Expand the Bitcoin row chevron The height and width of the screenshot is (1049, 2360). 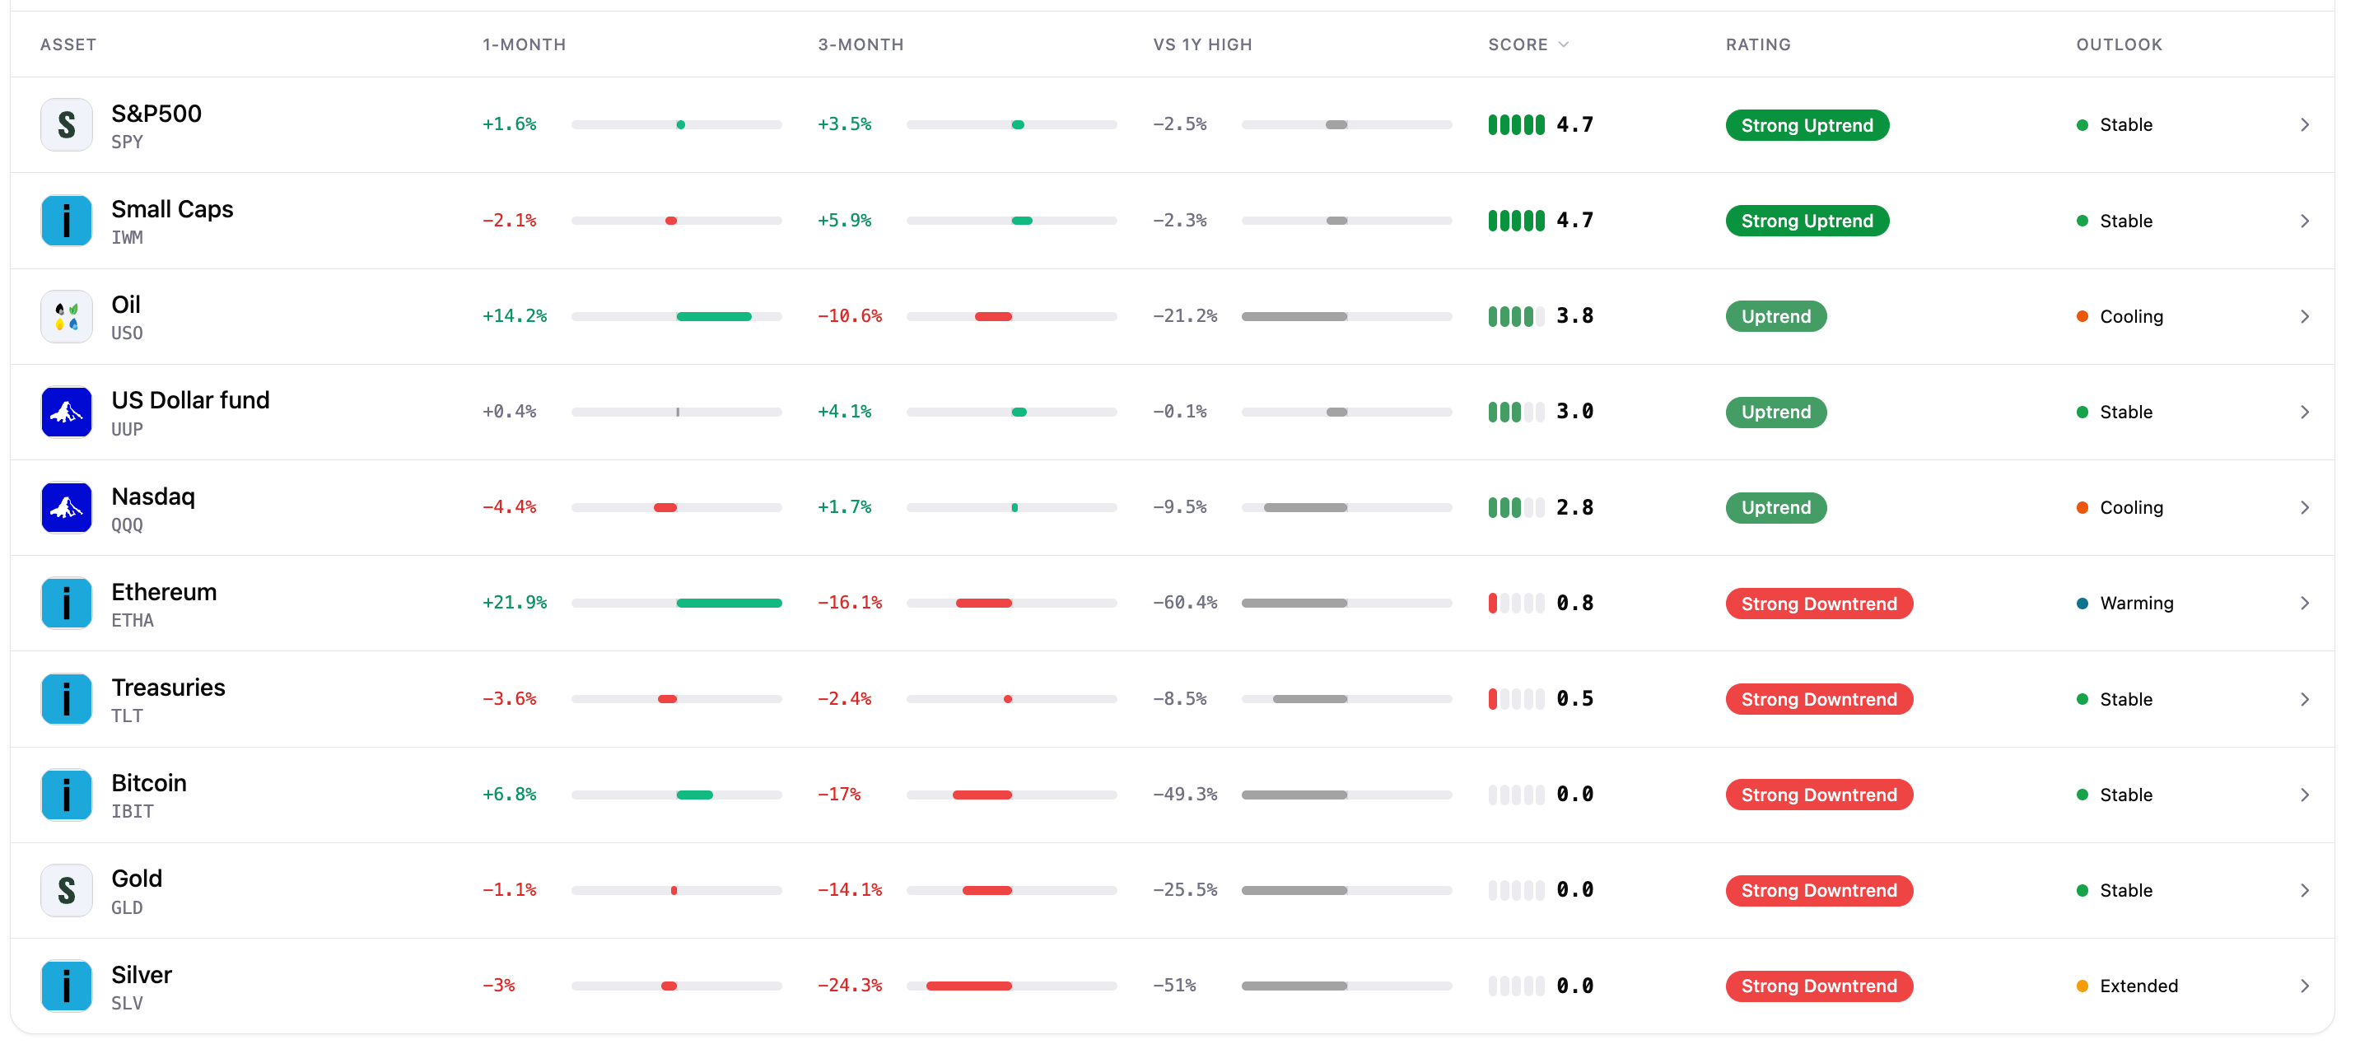point(2305,795)
